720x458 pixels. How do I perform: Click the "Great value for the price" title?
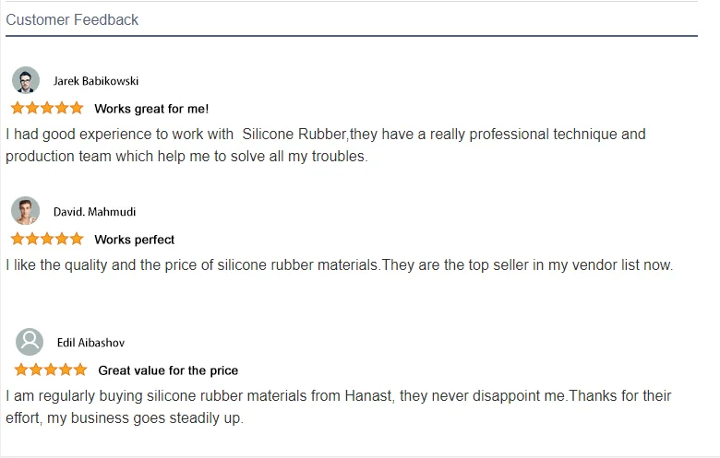168,370
